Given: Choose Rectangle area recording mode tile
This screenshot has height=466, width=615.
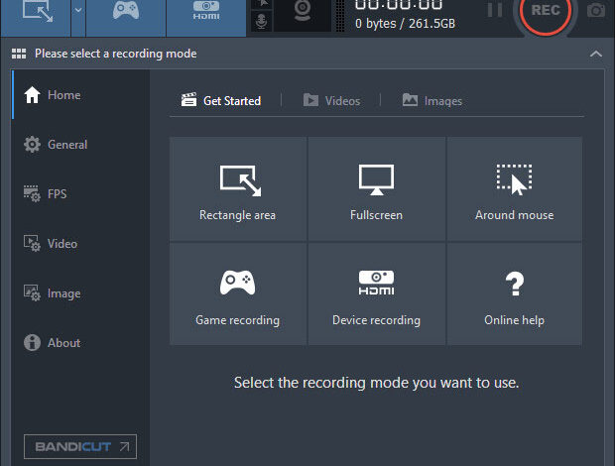Looking at the screenshot, I should point(238,188).
